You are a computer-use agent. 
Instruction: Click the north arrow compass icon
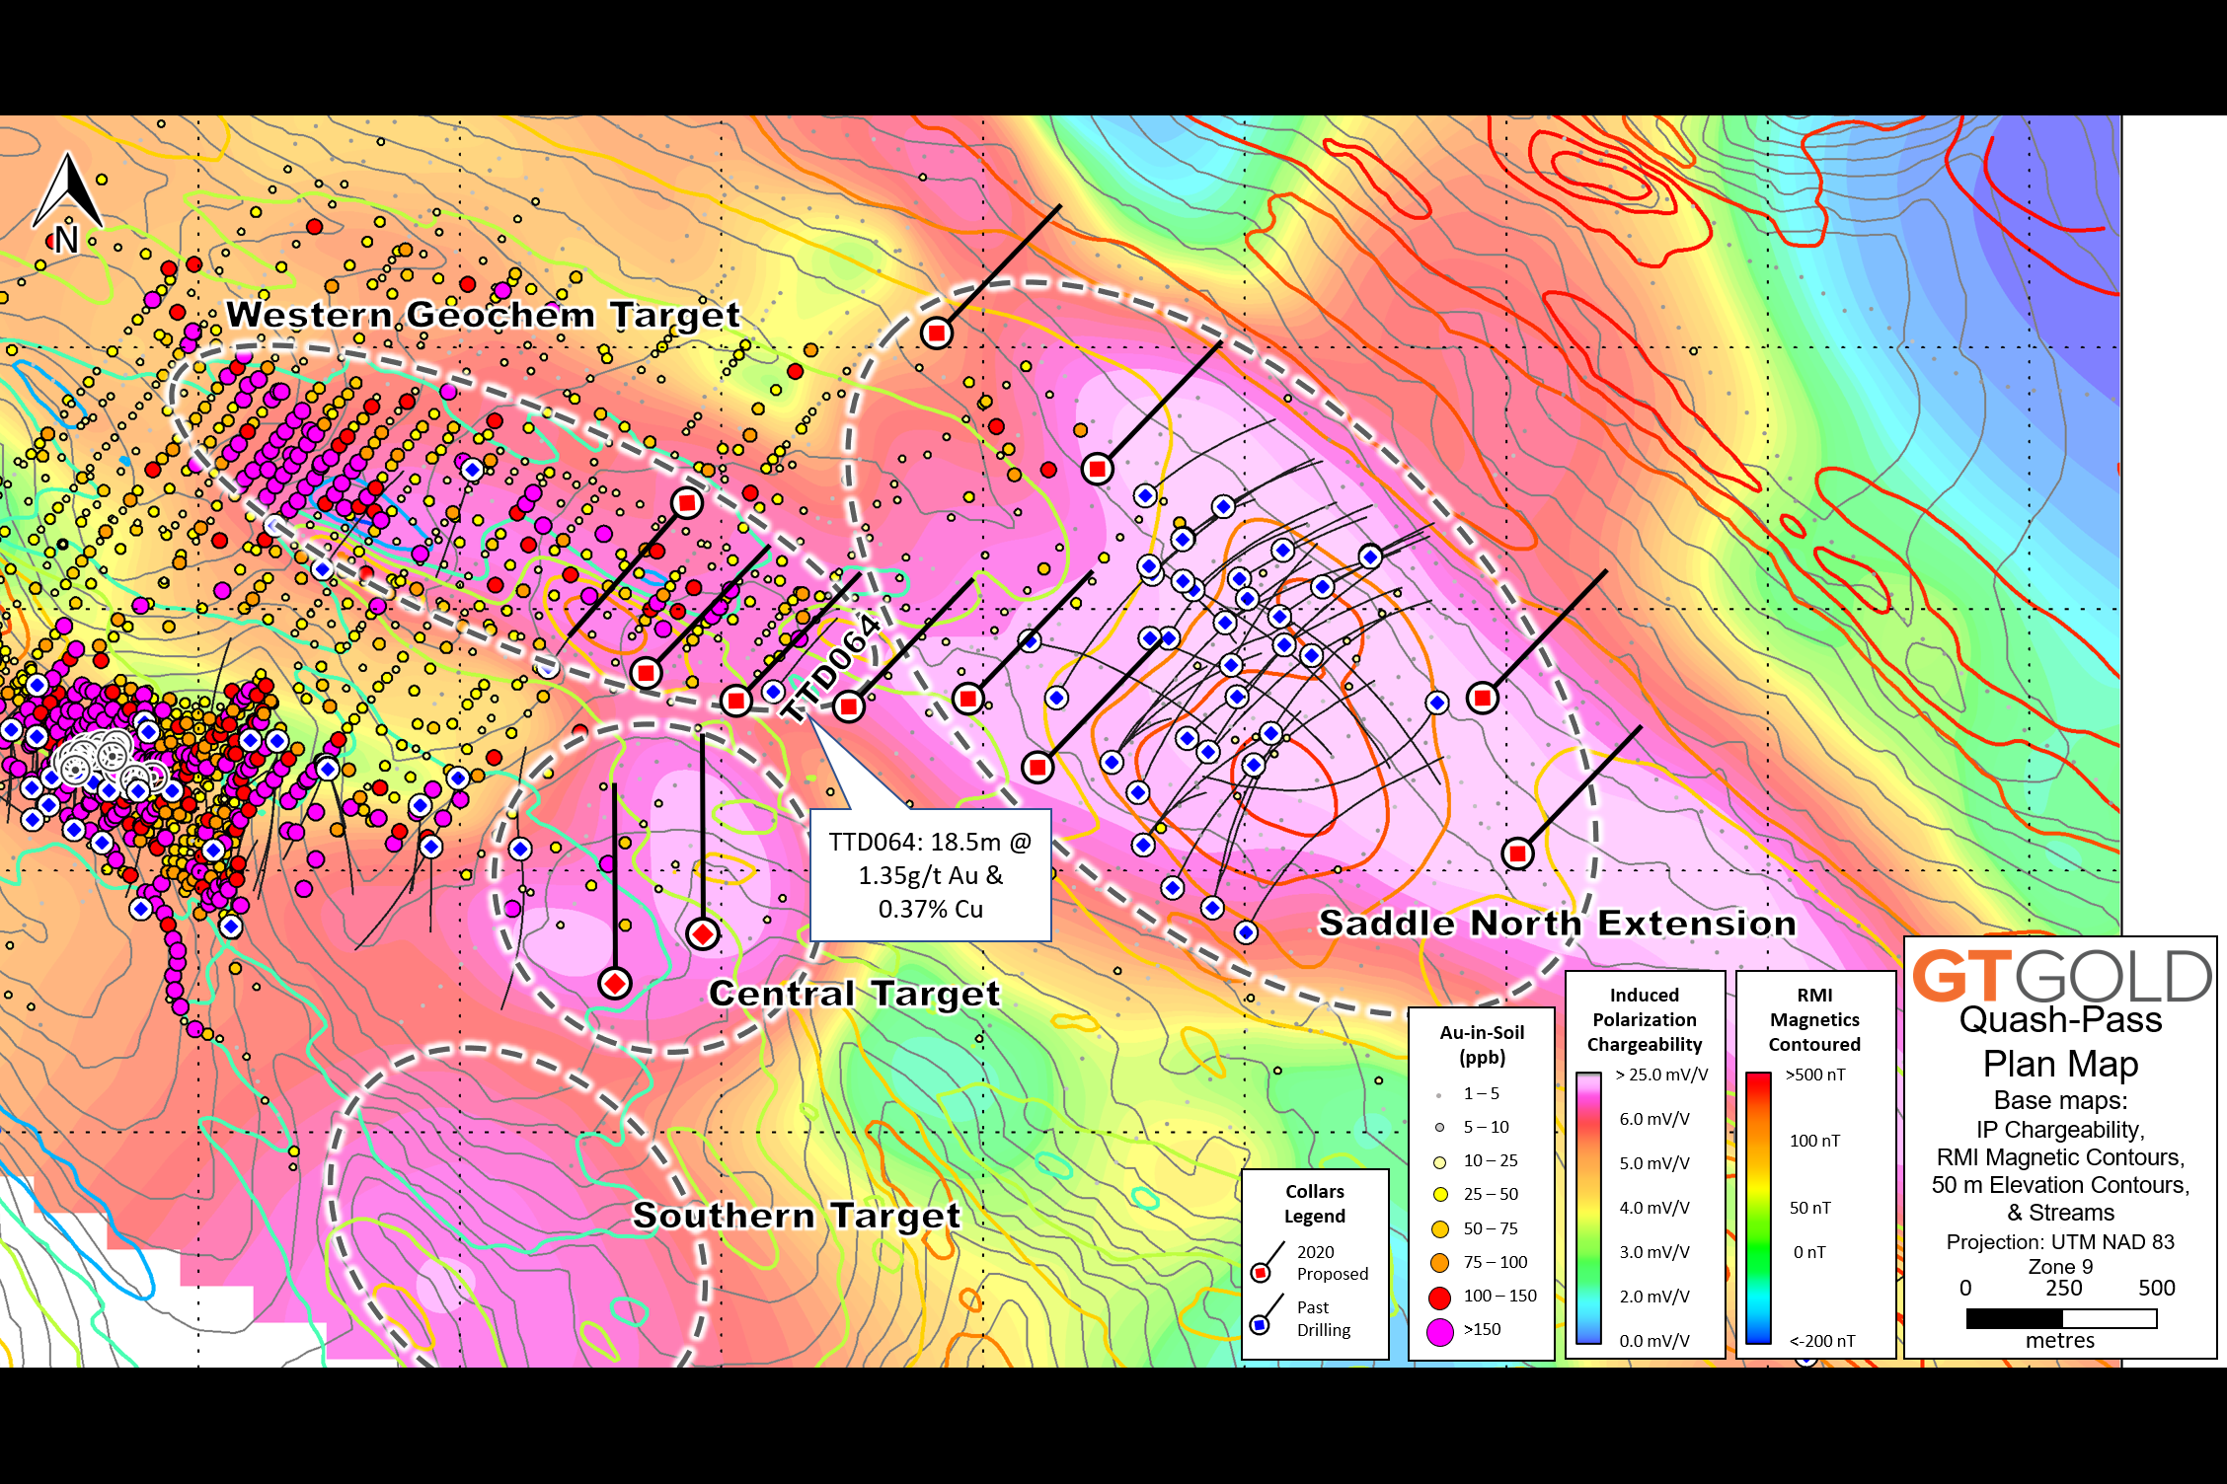point(67,203)
